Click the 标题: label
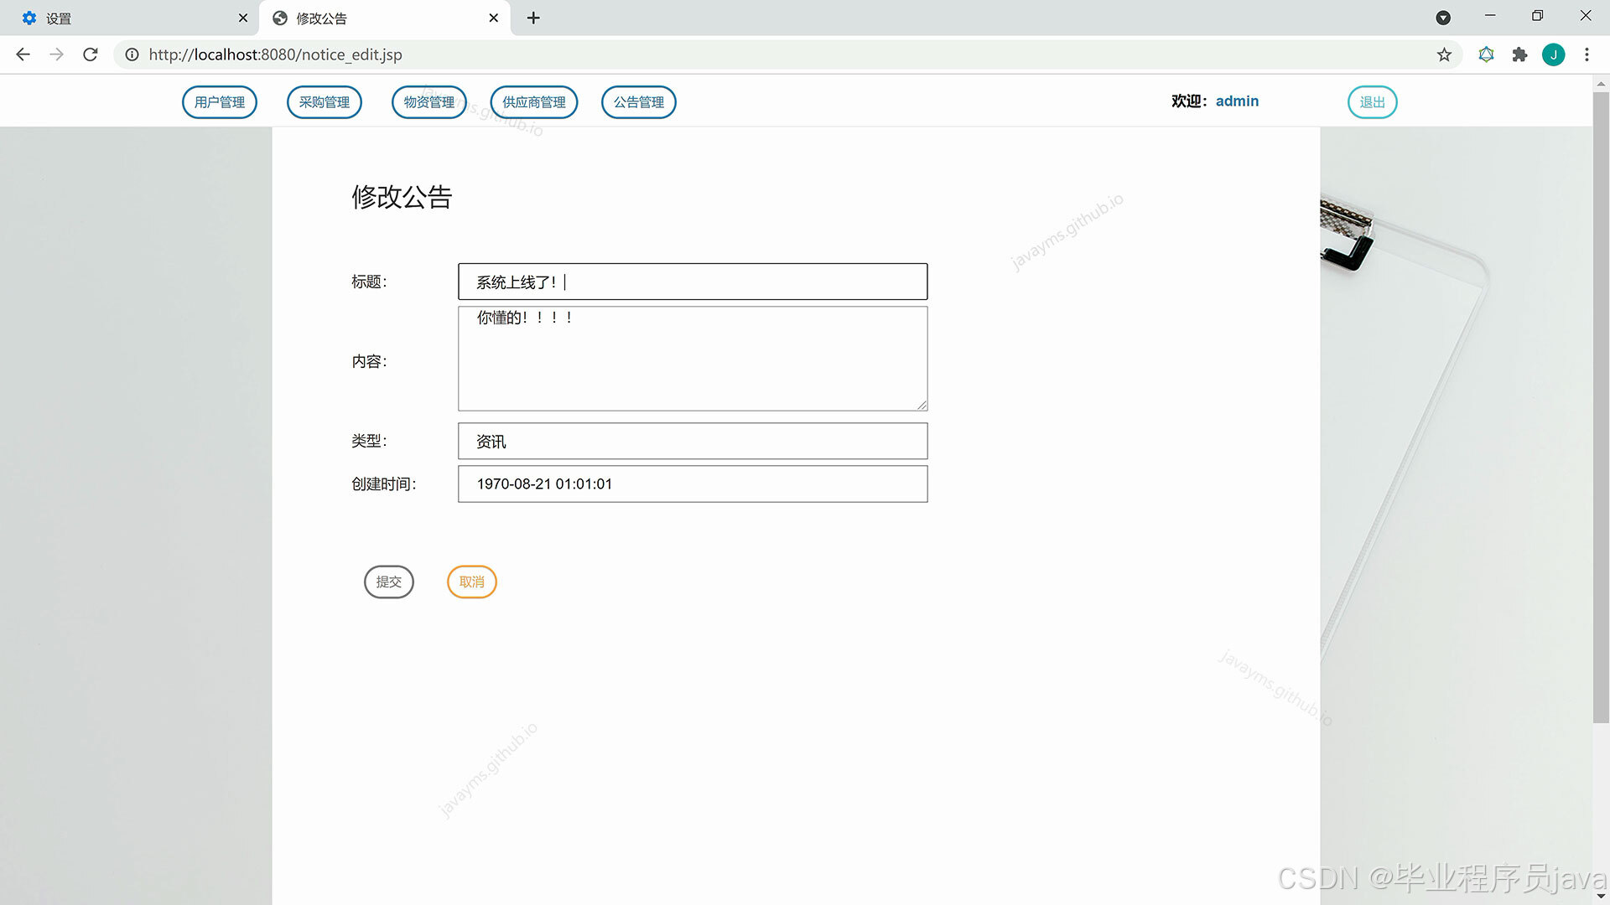1610x905 pixels. click(369, 282)
